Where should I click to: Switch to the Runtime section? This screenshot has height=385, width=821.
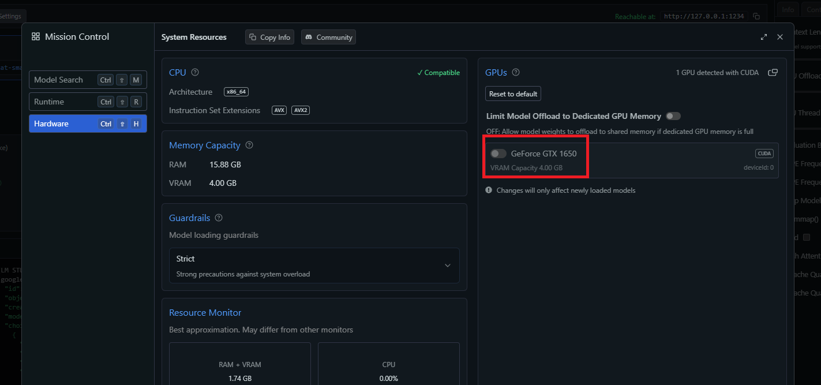[x=88, y=102]
